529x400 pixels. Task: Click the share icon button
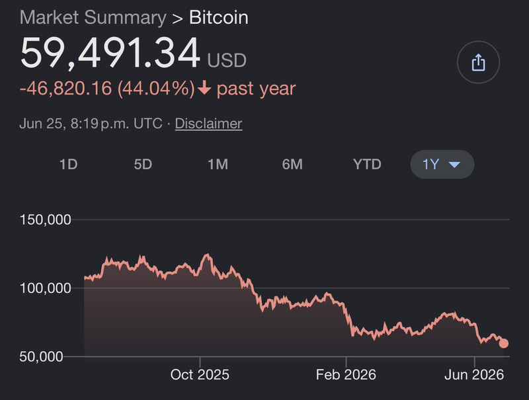tap(478, 62)
